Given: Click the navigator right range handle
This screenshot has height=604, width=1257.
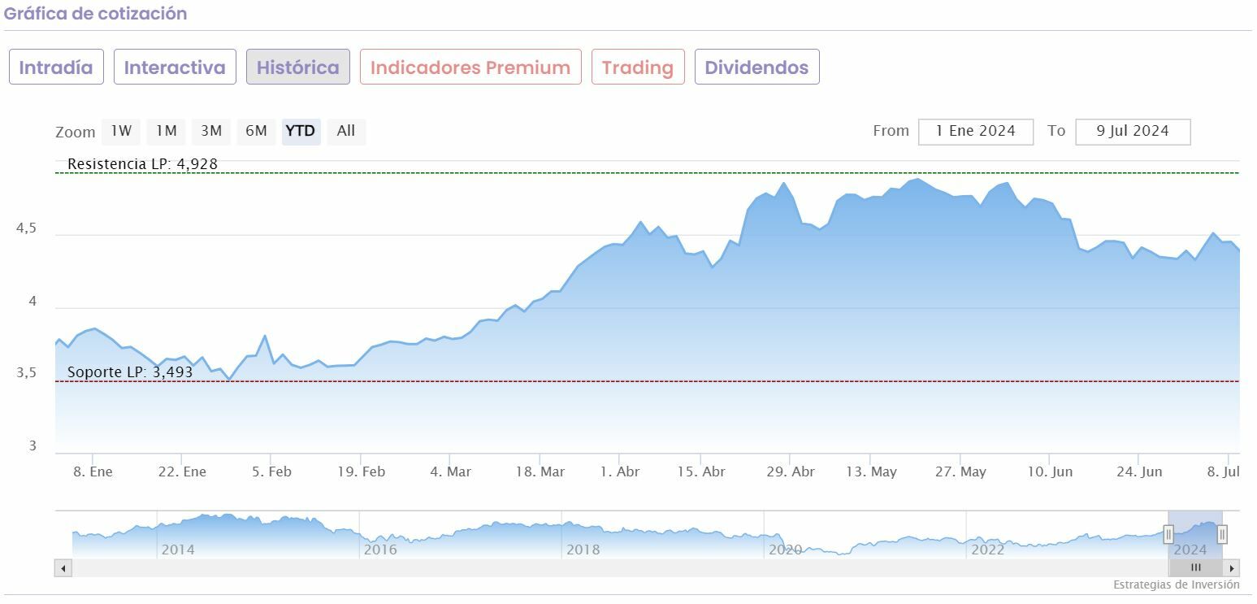Looking at the screenshot, I should 1221,534.
